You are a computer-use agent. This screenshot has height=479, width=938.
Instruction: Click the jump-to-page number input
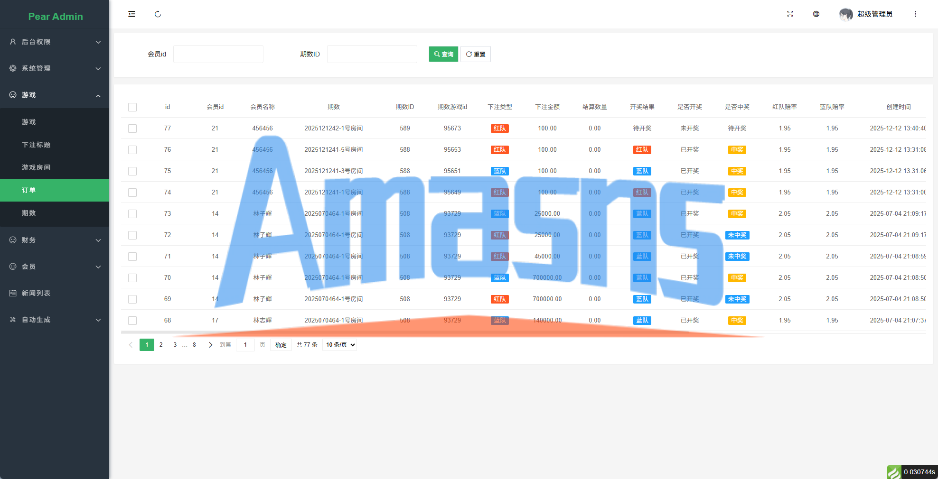point(245,345)
